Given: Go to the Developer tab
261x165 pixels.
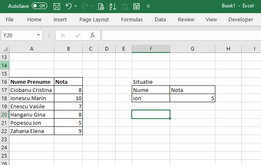Looking at the screenshot, I should click(x=240, y=19).
